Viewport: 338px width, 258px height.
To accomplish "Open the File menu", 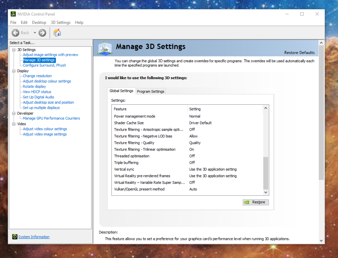I will (13, 22).
